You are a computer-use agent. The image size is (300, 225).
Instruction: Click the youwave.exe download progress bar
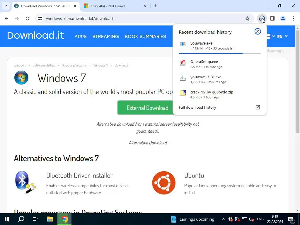pos(219,53)
